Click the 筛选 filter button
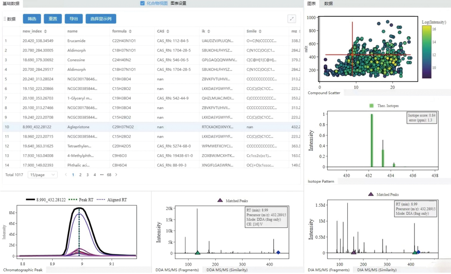This screenshot has width=451, height=274. point(32,19)
